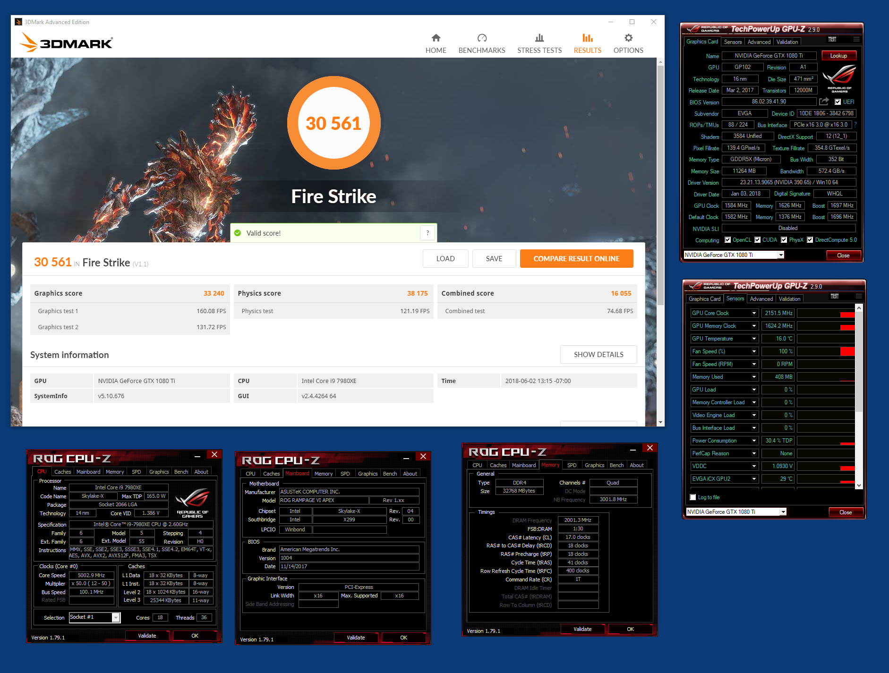Expand the GPU Core Clock sensor dropdown
This screenshot has width=889, height=673.
754,313
